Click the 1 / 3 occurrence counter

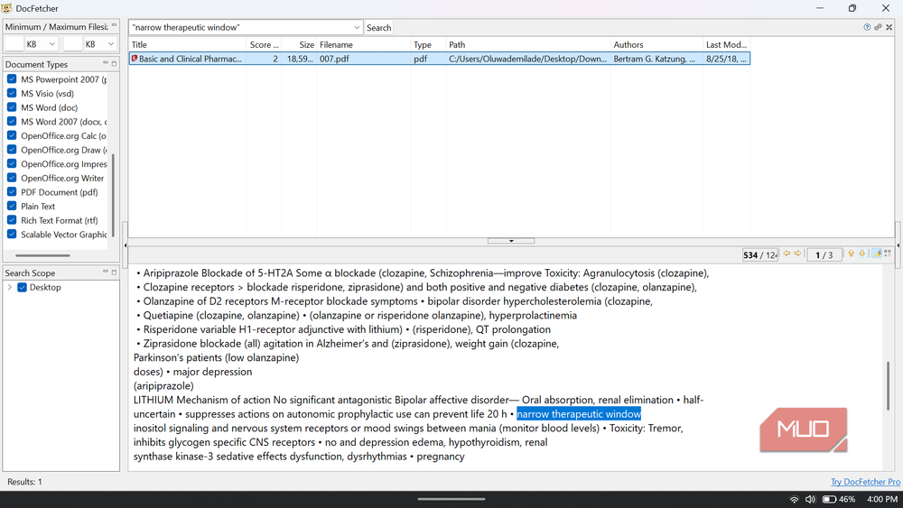pyautogui.click(x=824, y=254)
